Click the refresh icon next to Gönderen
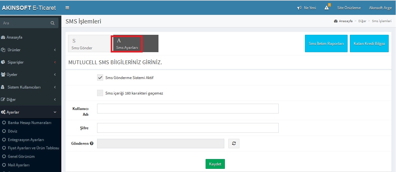Screen dimensions: 396x172 click(x=234, y=144)
